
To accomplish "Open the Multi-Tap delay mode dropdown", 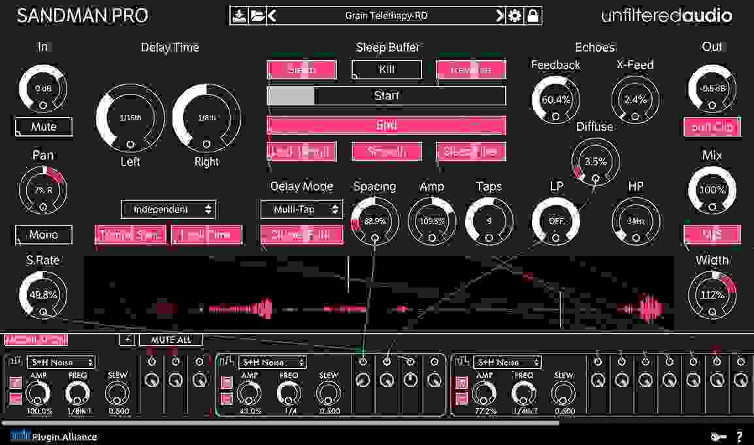I will click(x=301, y=210).
